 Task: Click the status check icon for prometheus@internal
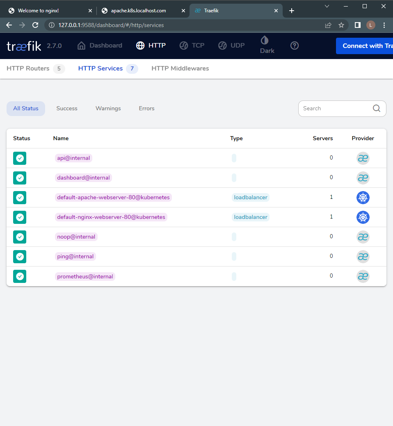(x=20, y=276)
